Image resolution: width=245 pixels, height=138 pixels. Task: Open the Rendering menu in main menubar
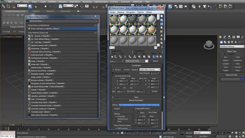point(87,2)
